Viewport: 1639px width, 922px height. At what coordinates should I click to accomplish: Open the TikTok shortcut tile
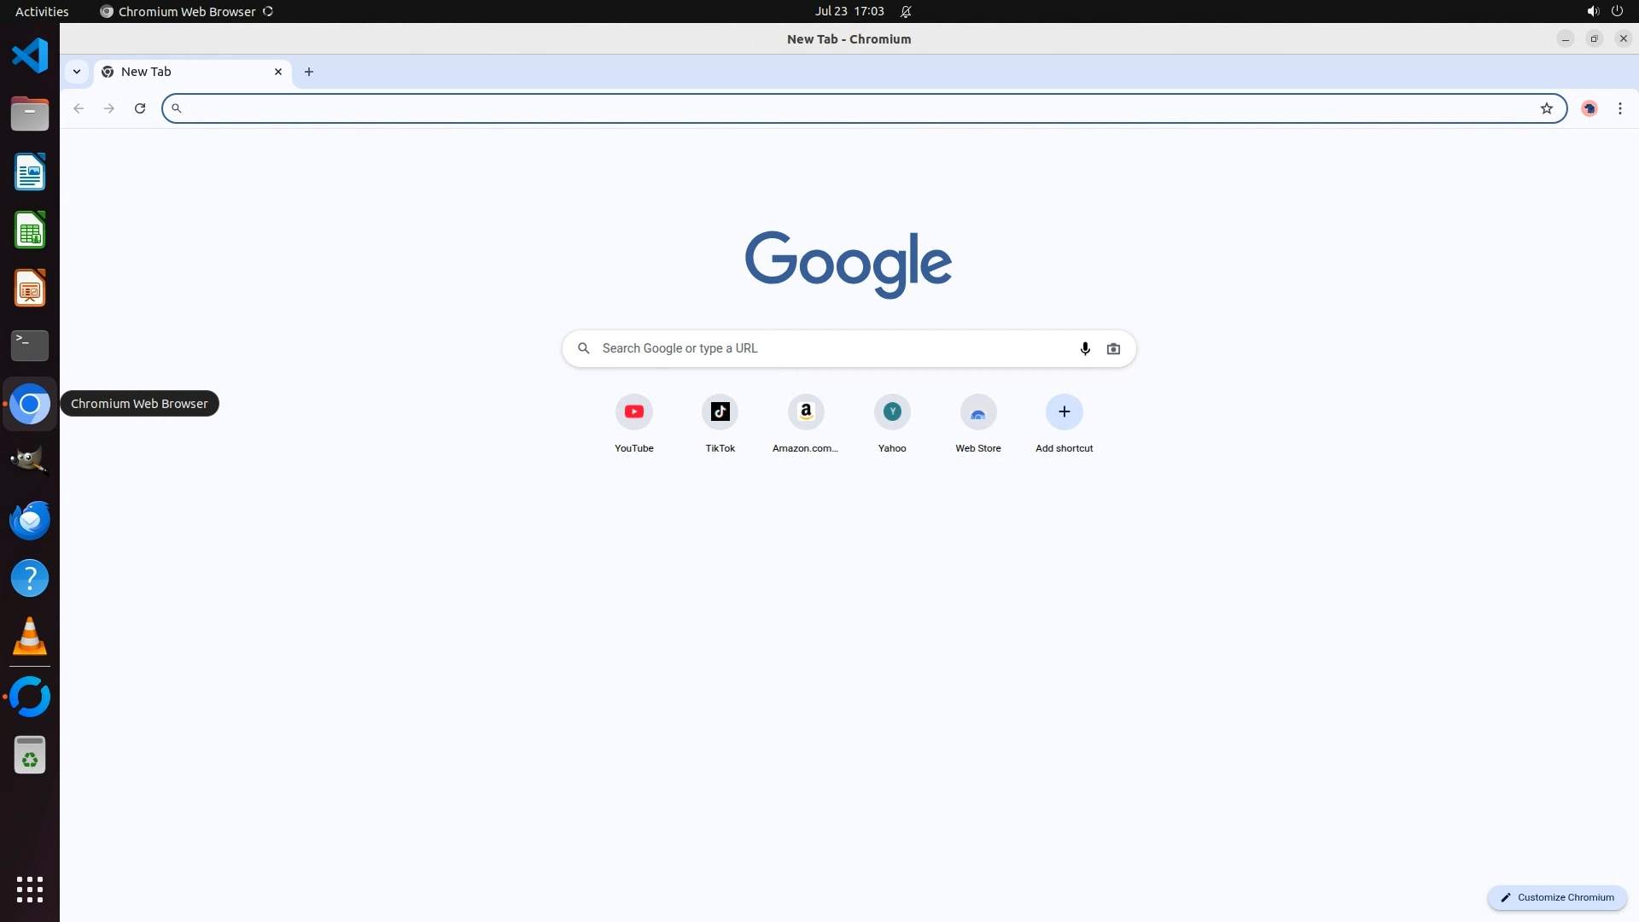(720, 412)
